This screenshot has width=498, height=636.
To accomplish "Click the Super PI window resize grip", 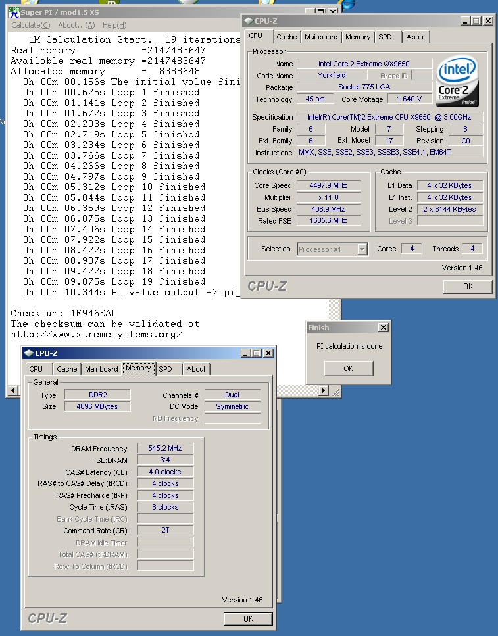I will pos(336,391).
